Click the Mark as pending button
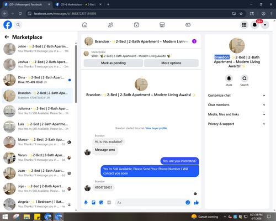The height and width of the screenshot is (221, 276). (113, 63)
